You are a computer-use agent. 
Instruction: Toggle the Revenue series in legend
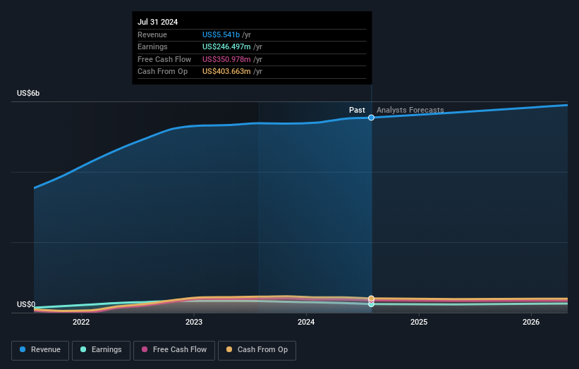(x=40, y=350)
